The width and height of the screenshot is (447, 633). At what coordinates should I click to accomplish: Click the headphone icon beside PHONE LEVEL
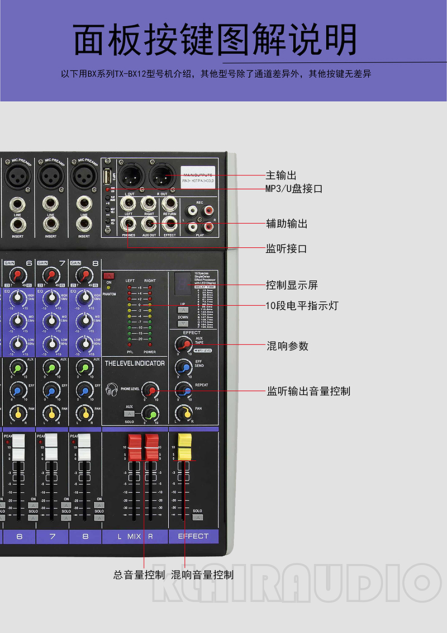coord(112,390)
